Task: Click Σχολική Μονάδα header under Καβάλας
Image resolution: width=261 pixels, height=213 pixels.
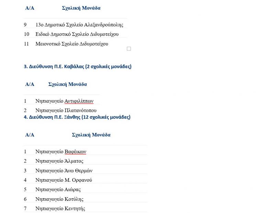Action: coord(68,84)
